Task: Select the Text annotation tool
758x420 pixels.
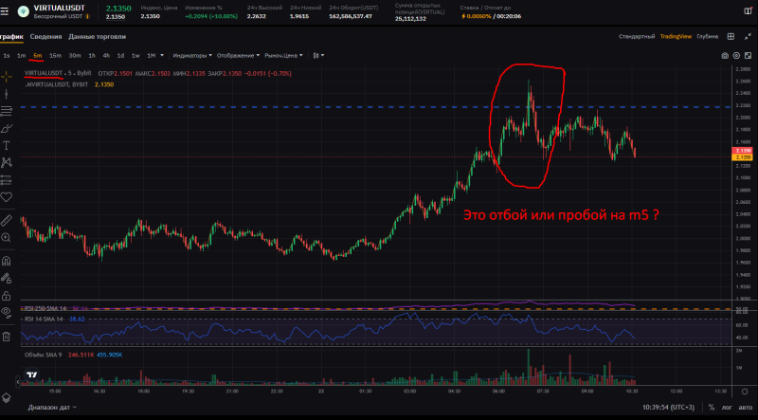Action: click(x=7, y=145)
